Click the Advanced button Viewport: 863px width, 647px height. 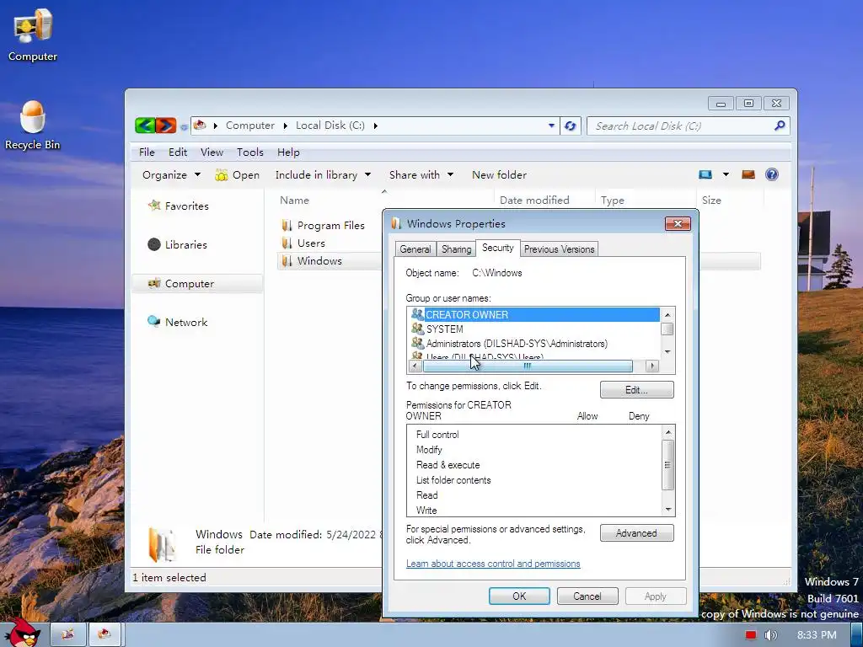pyautogui.click(x=637, y=533)
